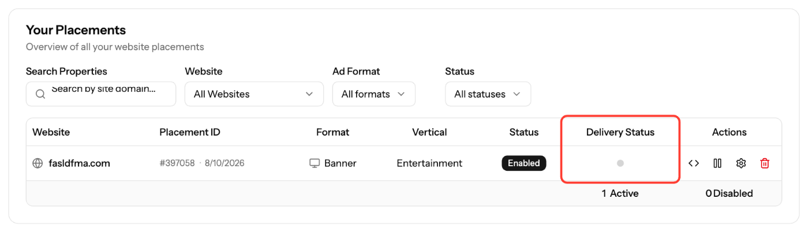This screenshot has height=232, width=808.
Task: Focus the Search by site domain field
Action: pyautogui.click(x=101, y=93)
